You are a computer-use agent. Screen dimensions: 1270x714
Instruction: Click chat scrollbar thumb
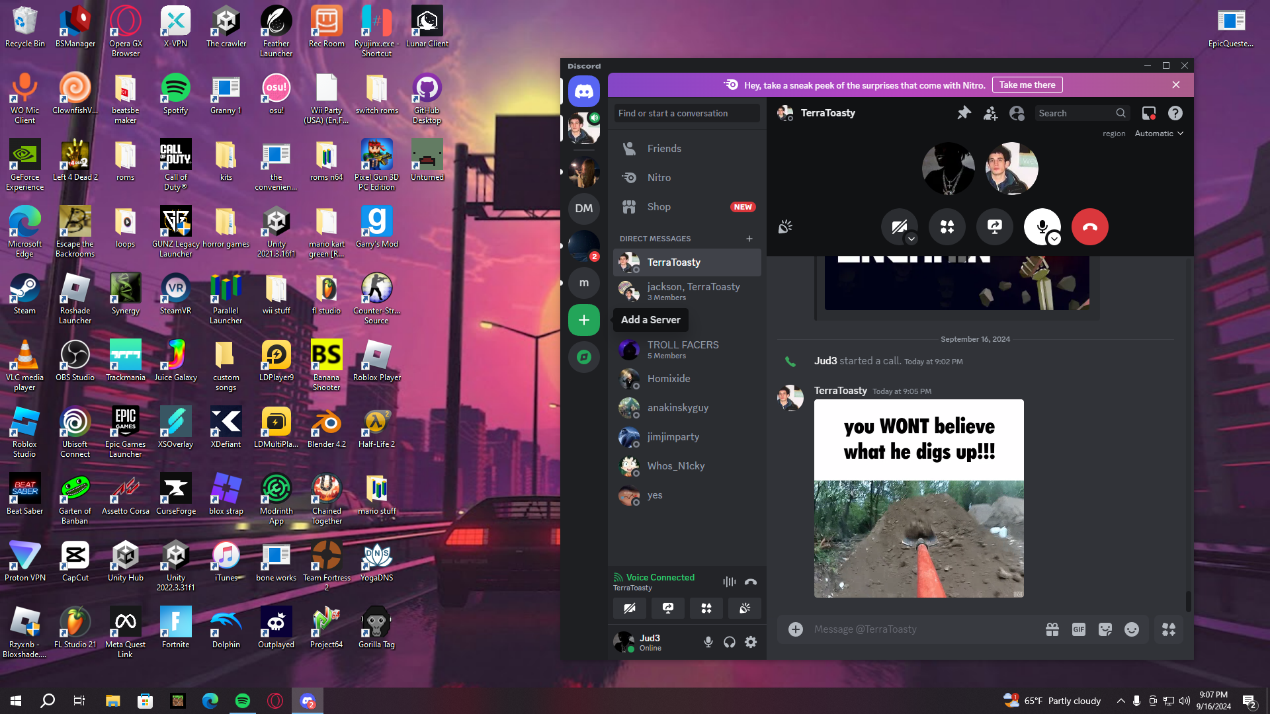[x=1188, y=601]
